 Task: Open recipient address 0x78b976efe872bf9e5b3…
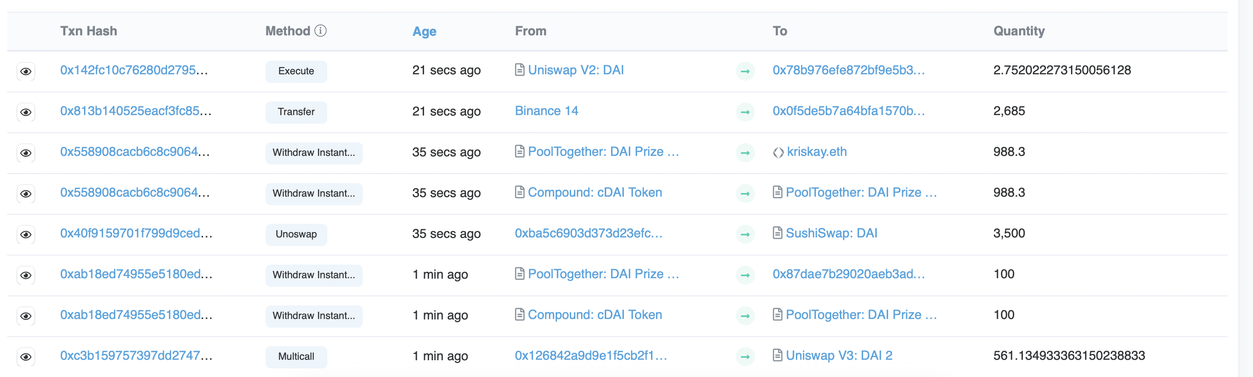coord(848,70)
